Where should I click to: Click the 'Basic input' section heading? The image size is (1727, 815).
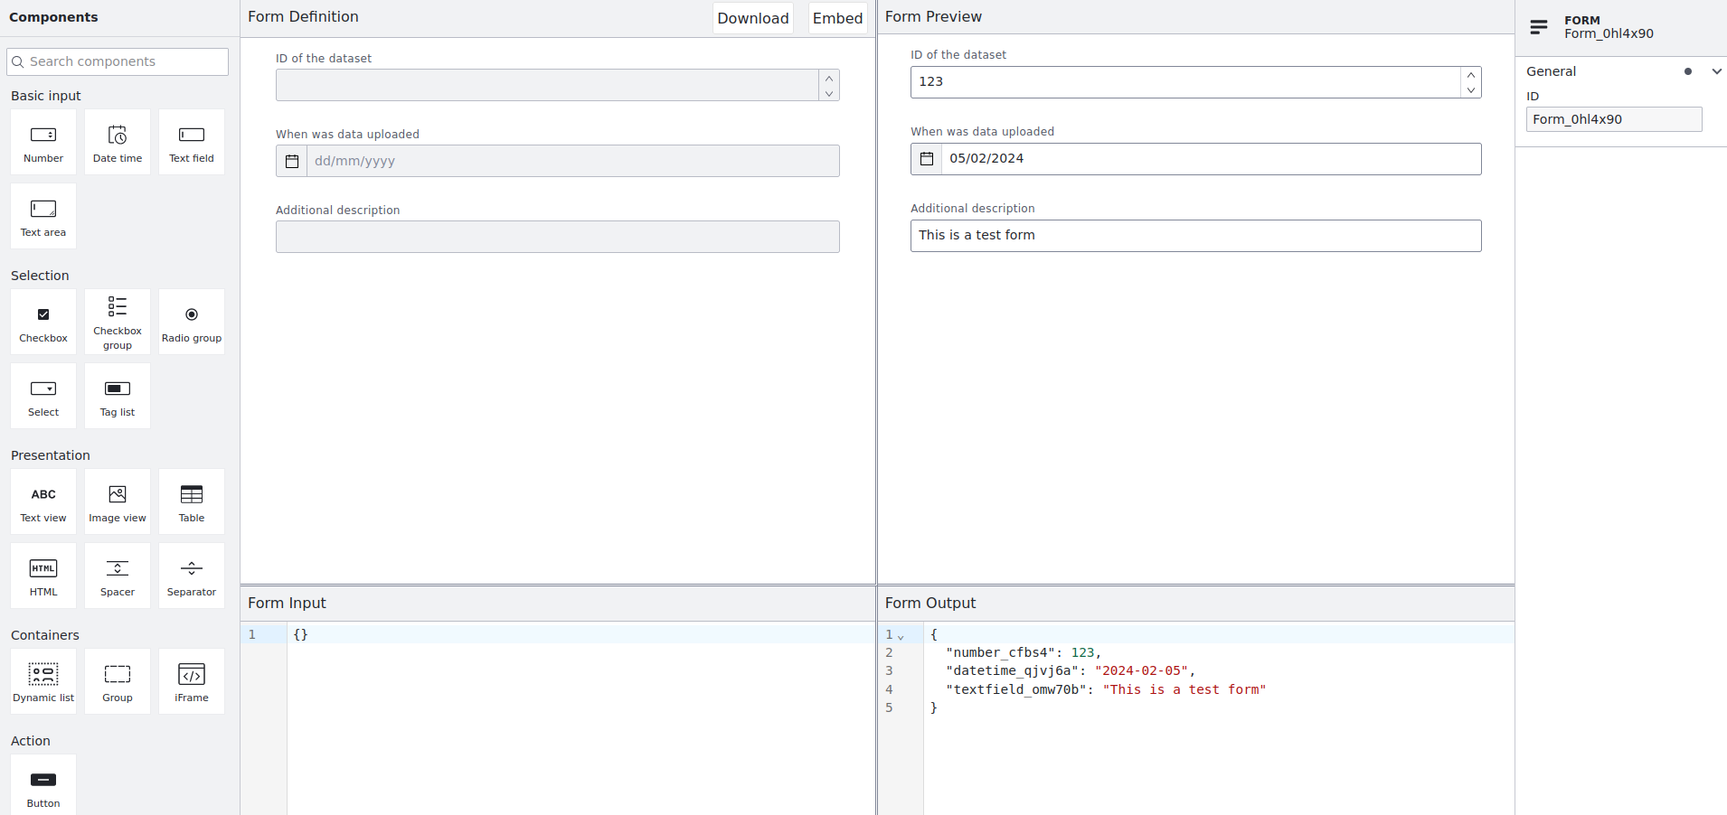click(46, 96)
